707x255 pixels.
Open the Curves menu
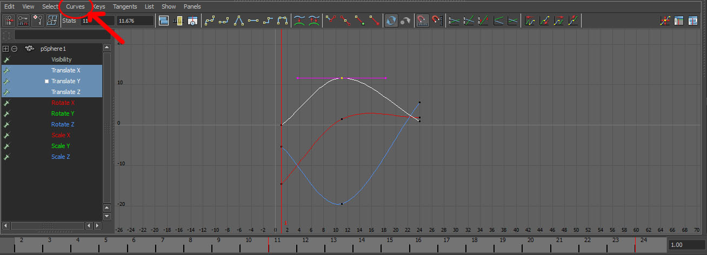pyautogui.click(x=75, y=6)
